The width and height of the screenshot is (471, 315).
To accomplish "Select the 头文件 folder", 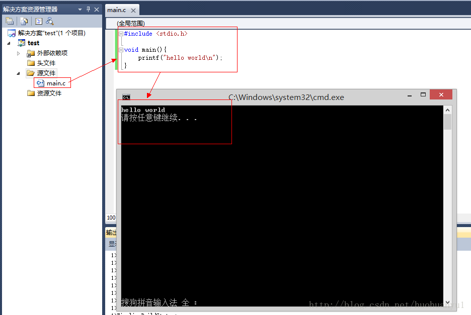I will point(41,63).
